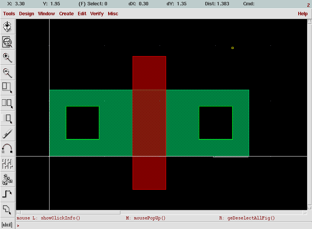Click the "(F) Select: 0" status text
Image resolution: width=312 pixels, height=229 pixels.
[x=93, y=4]
